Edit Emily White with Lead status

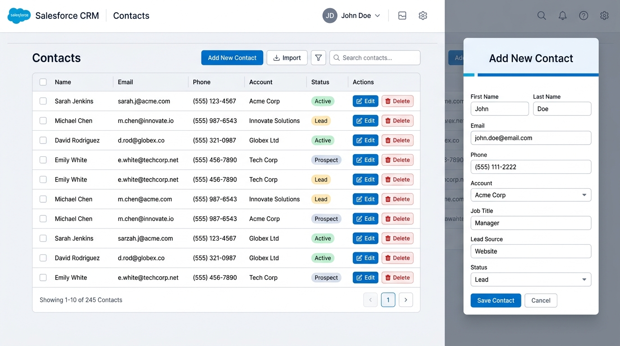tap(365, 179)
